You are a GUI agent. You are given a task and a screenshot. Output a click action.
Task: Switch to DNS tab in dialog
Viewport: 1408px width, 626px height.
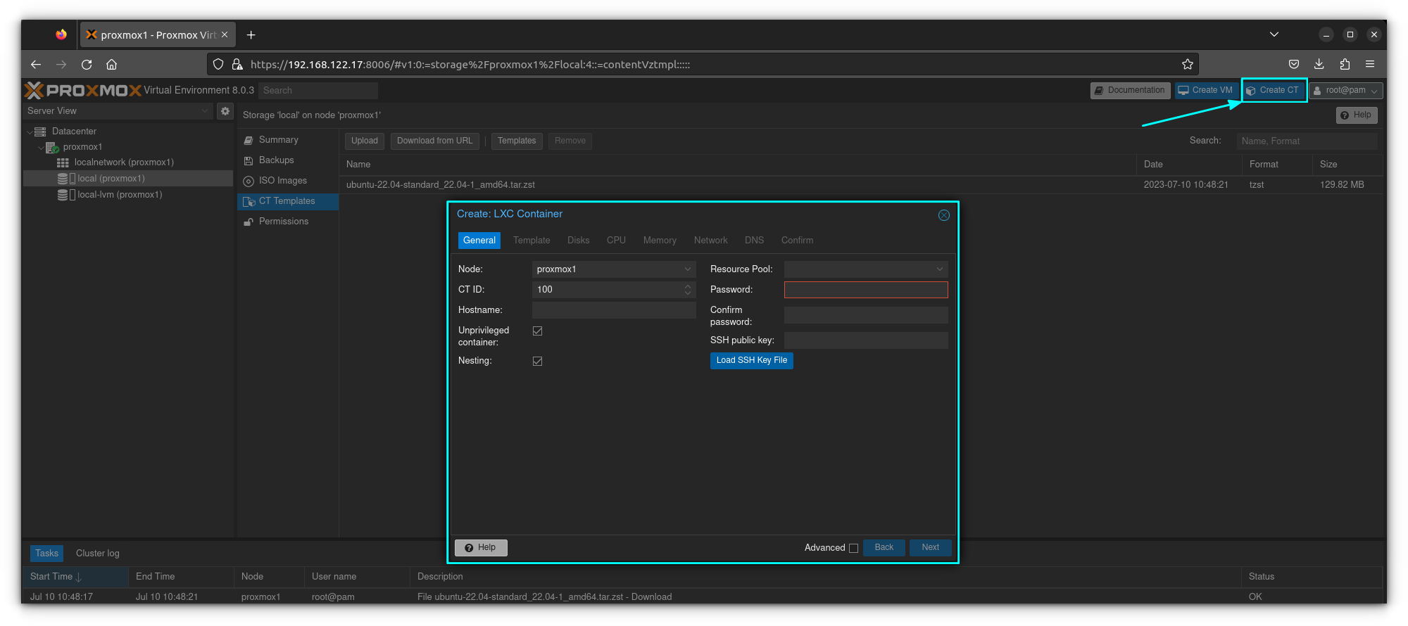(x=755, y=241)
